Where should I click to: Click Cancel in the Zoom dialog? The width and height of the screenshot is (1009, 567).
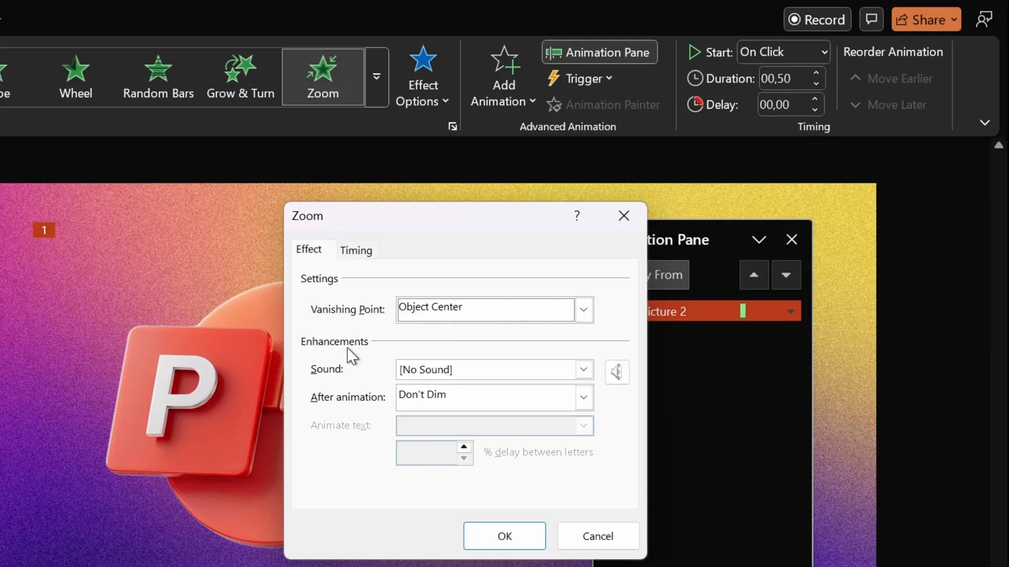pos(598,536)
